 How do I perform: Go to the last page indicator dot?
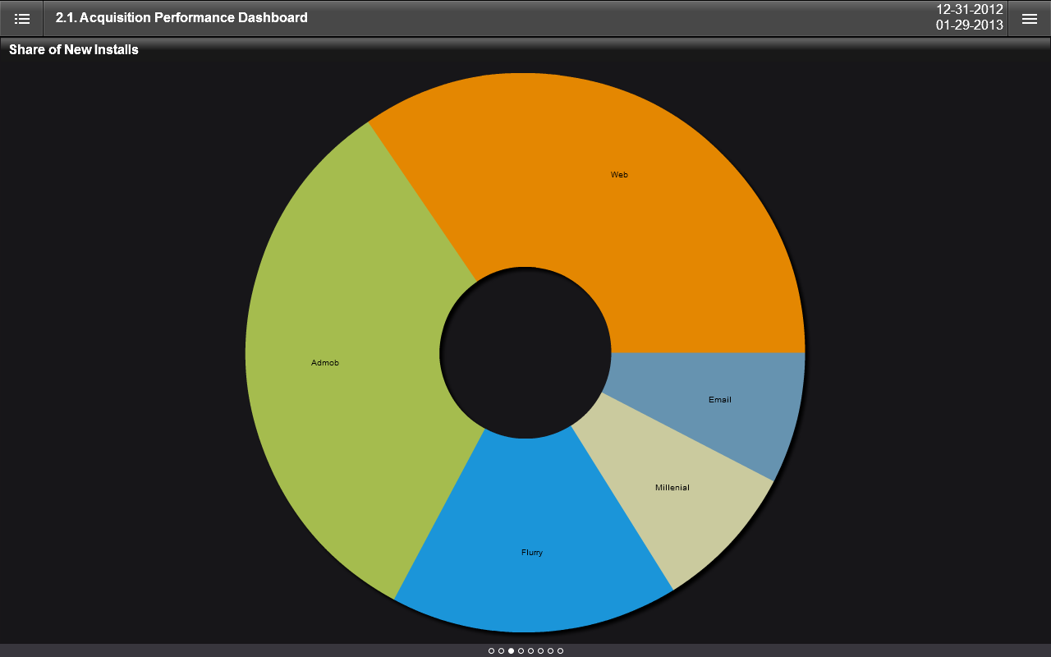point(560,650)
